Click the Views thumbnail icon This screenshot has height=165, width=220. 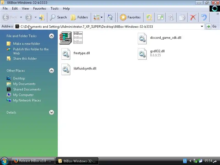pos(97,17)
